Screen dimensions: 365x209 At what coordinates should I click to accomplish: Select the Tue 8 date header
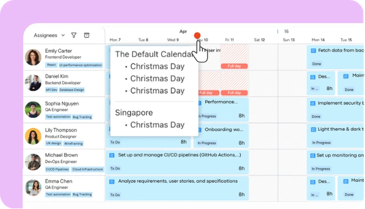143,40
